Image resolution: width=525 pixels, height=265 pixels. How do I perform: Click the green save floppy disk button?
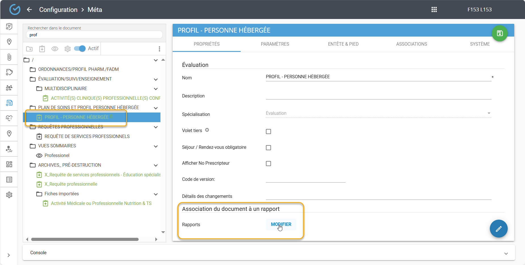pos(499,33)
